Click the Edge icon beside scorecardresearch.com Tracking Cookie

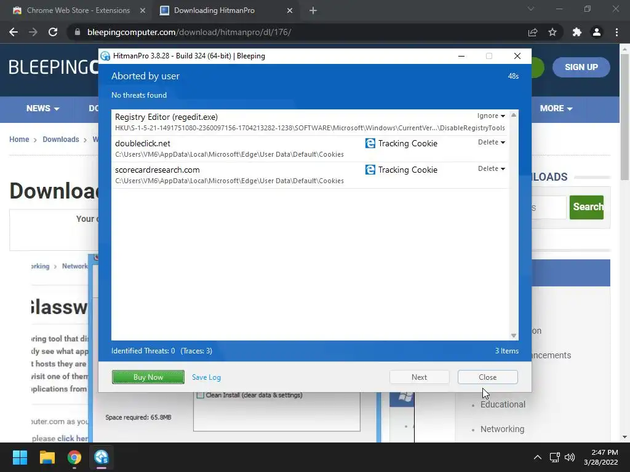[370, 170]
